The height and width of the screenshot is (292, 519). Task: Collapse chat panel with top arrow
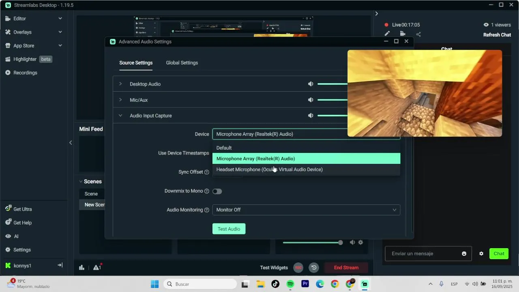point(376,13)
